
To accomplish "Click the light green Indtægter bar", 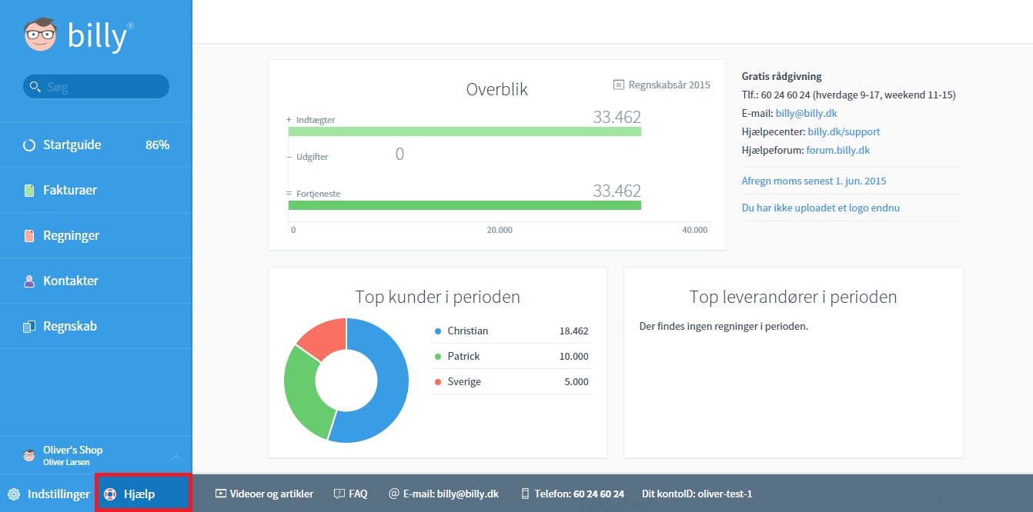I will pos(465,131).
